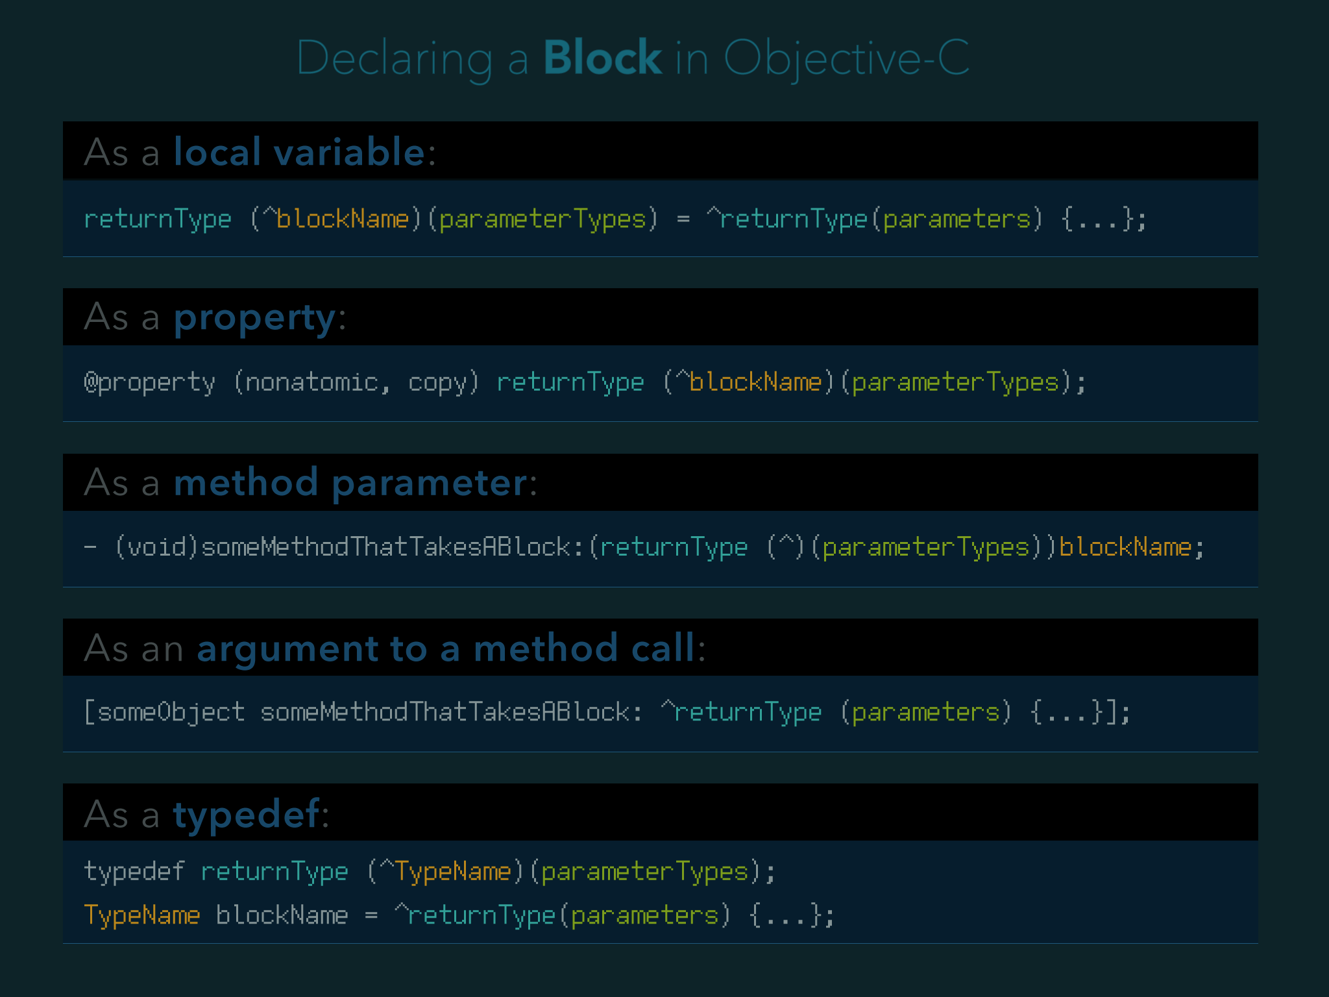This screenshot has height=997, width=1329.
Task: Click the @property nonatomic copy code line
Action: [584, 383]
